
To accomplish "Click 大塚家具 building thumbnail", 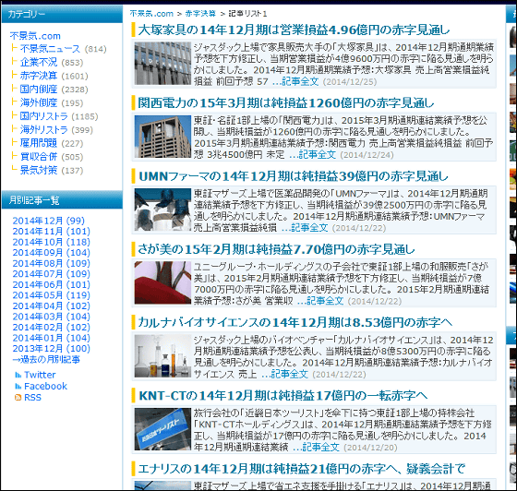I will tap(162, 64).
